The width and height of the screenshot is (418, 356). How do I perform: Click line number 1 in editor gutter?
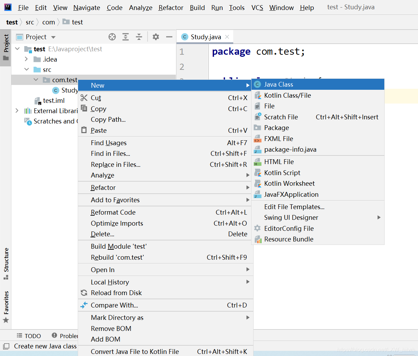point(182,52)
